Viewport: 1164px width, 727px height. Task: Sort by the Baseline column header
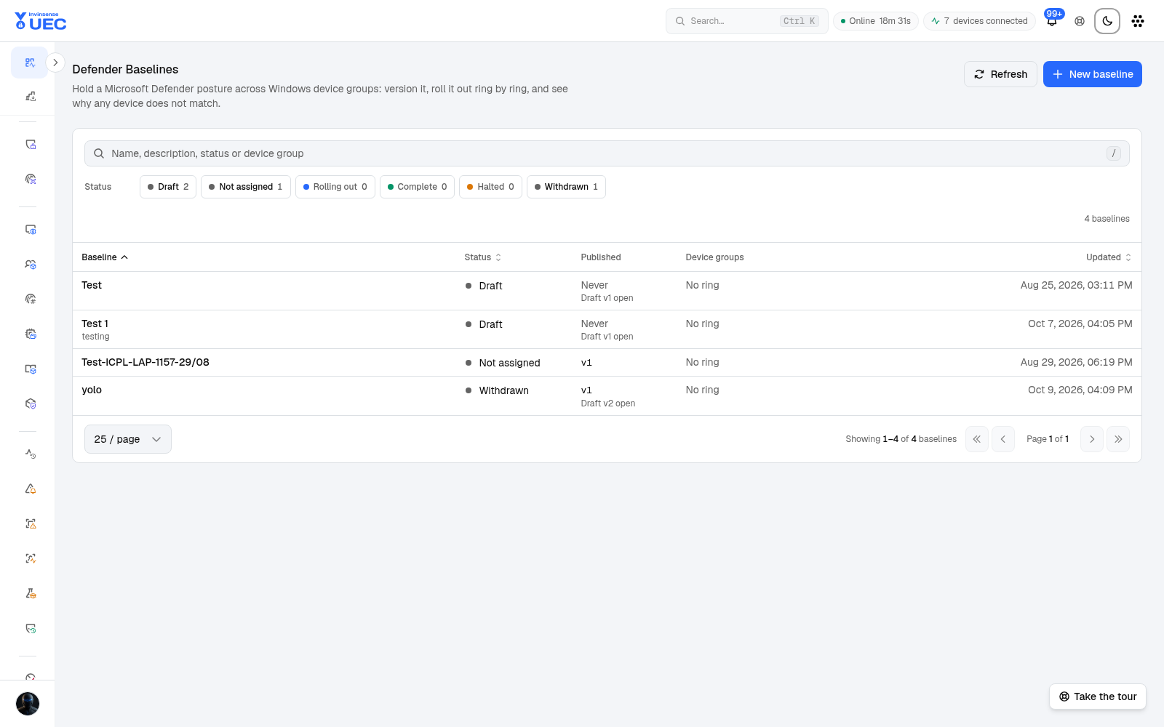click(x=105, y=257)
